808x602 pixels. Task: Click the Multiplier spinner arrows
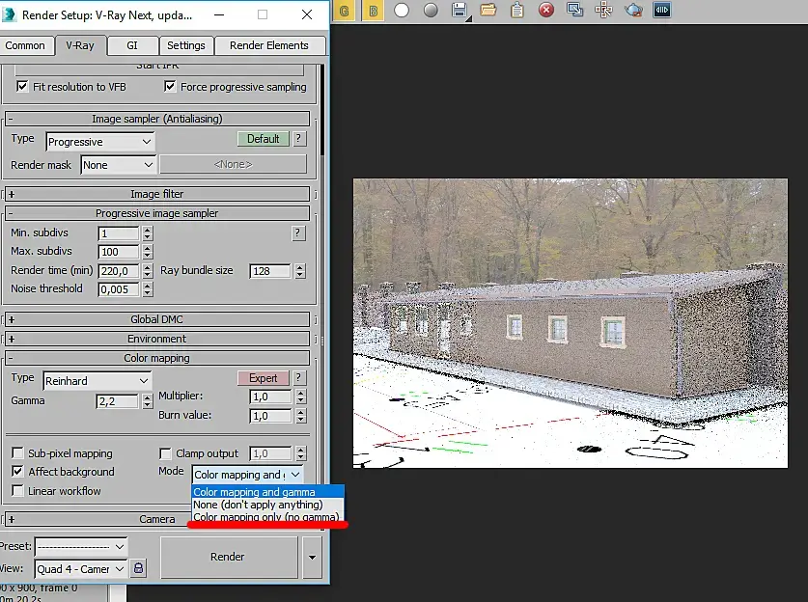tap(301, 397)
